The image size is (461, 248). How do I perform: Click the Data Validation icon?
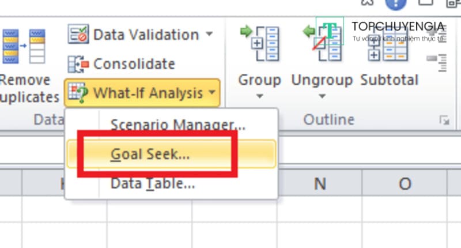78,34
